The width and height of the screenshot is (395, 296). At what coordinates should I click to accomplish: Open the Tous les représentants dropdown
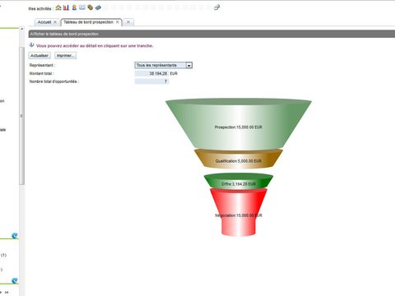click(x=163, y=65)
